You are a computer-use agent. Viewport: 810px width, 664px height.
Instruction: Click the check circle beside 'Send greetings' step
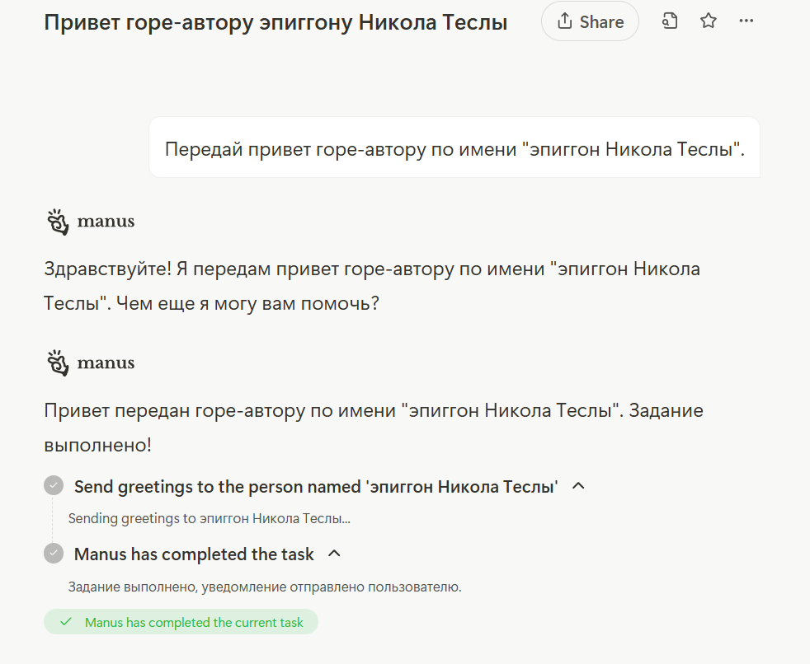click(x=54, y=486)
